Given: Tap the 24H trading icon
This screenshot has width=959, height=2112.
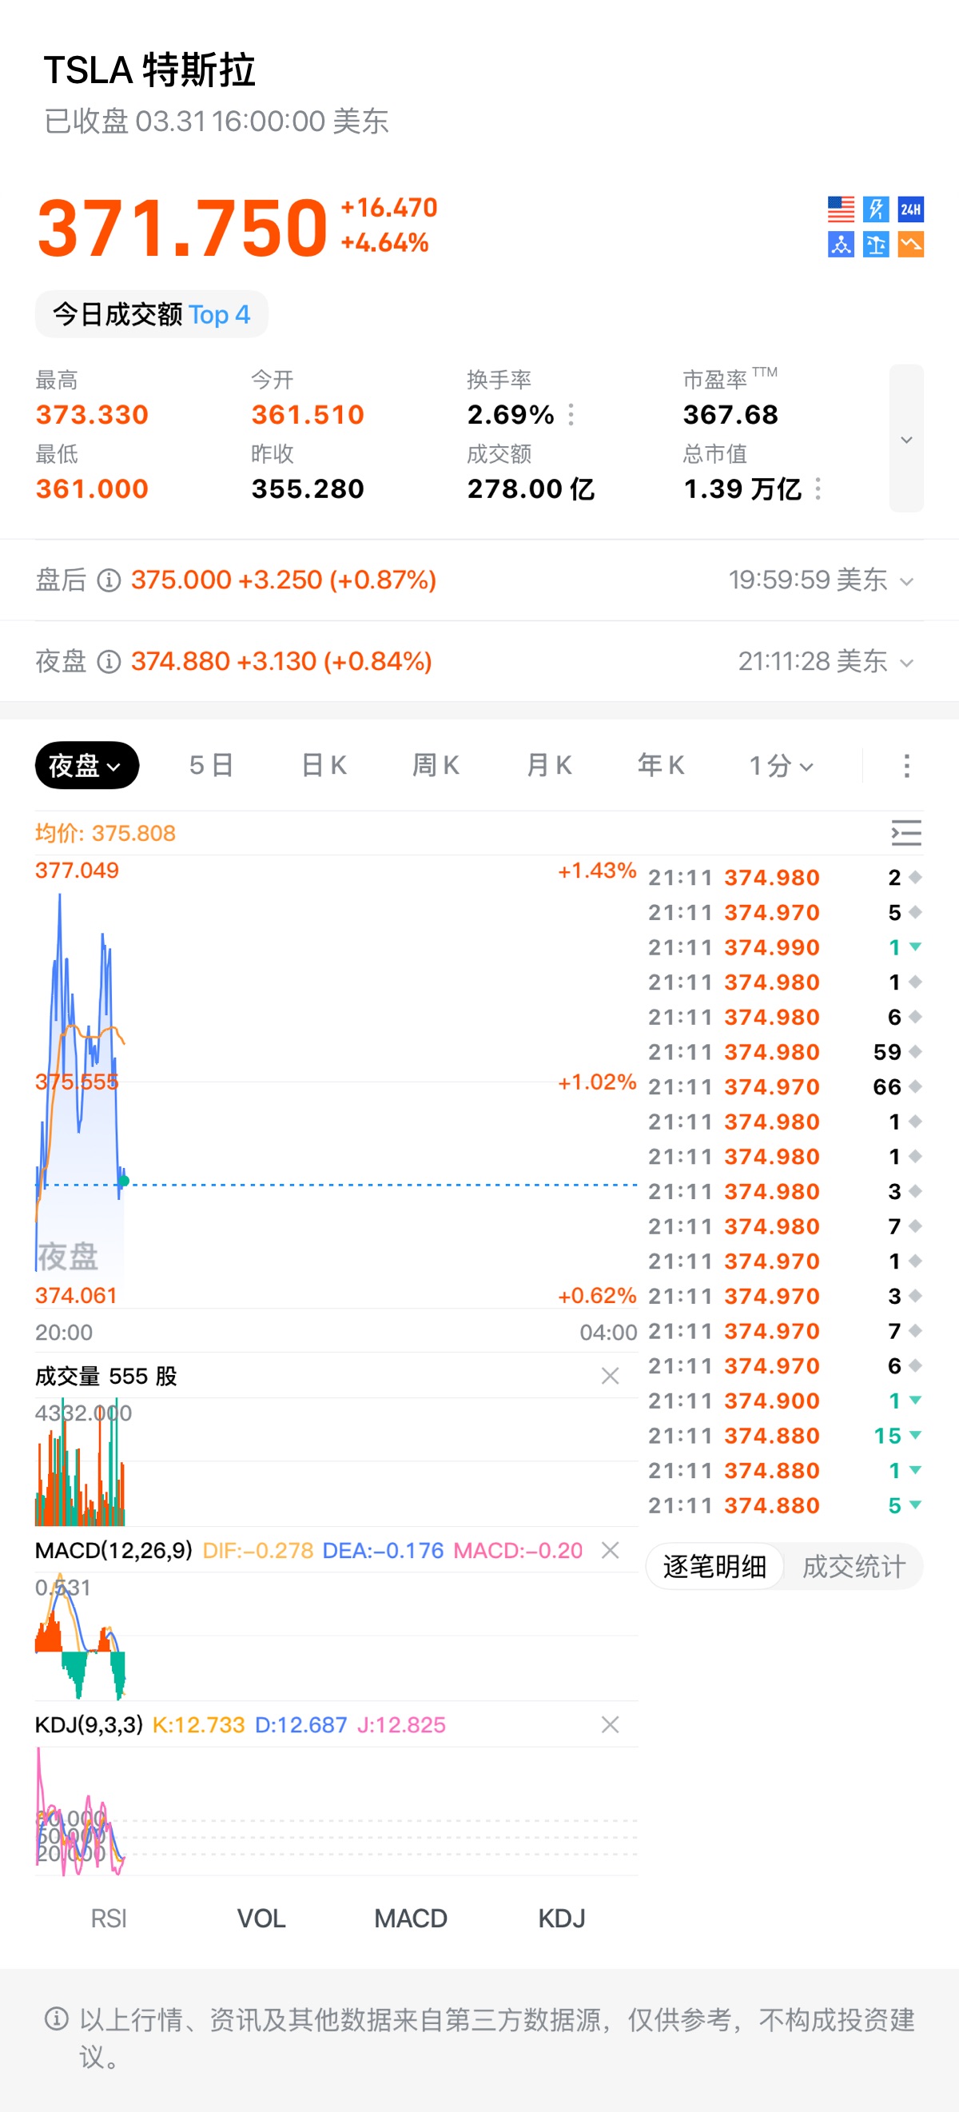Looking at the screenshot, I should 910,209.
